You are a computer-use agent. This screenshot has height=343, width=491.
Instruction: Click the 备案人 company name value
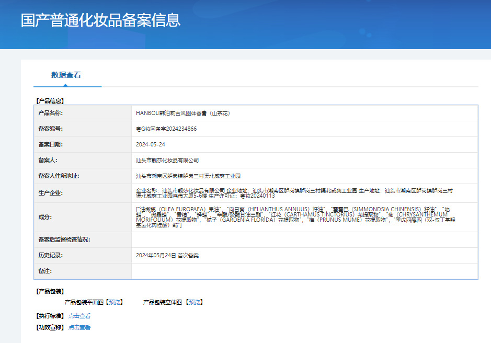(x=167, y=160)
